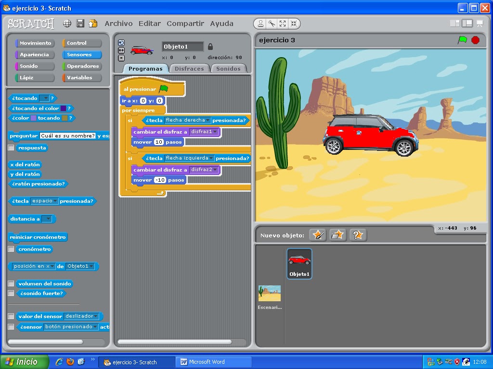This screenshot has height=369, width=493.
Task: Select the Operadores block category
Action: [x=82, y=66]
